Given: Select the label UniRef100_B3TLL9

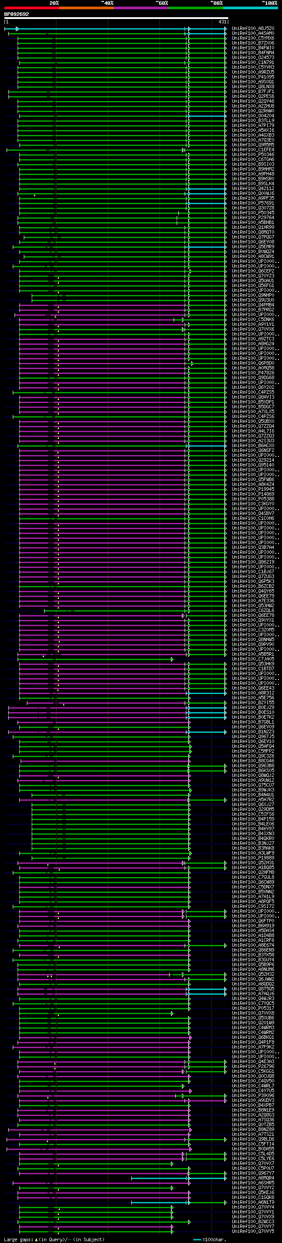Looking at the screenshot, I should 253,121.
